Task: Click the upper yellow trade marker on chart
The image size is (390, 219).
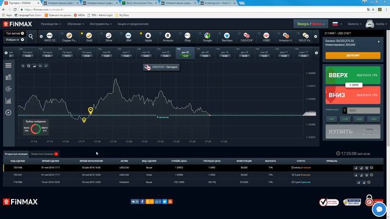Action: tap(91, 110)
